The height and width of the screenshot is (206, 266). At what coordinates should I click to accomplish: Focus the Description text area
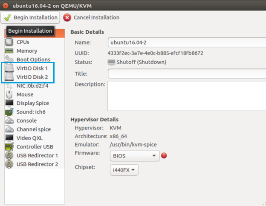[x=187, y=96]
